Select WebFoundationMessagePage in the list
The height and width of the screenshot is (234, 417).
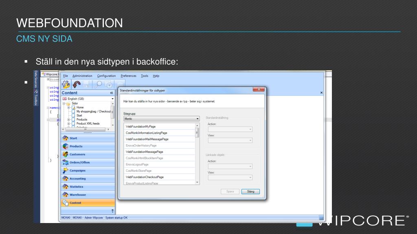point(160,152)
